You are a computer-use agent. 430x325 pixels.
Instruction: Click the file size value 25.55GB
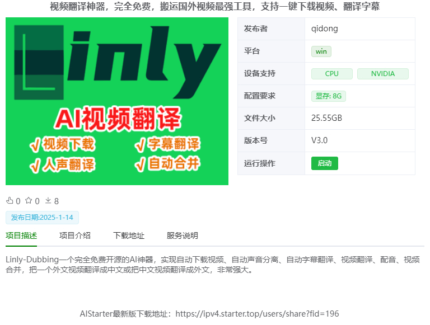click(326, 118)
